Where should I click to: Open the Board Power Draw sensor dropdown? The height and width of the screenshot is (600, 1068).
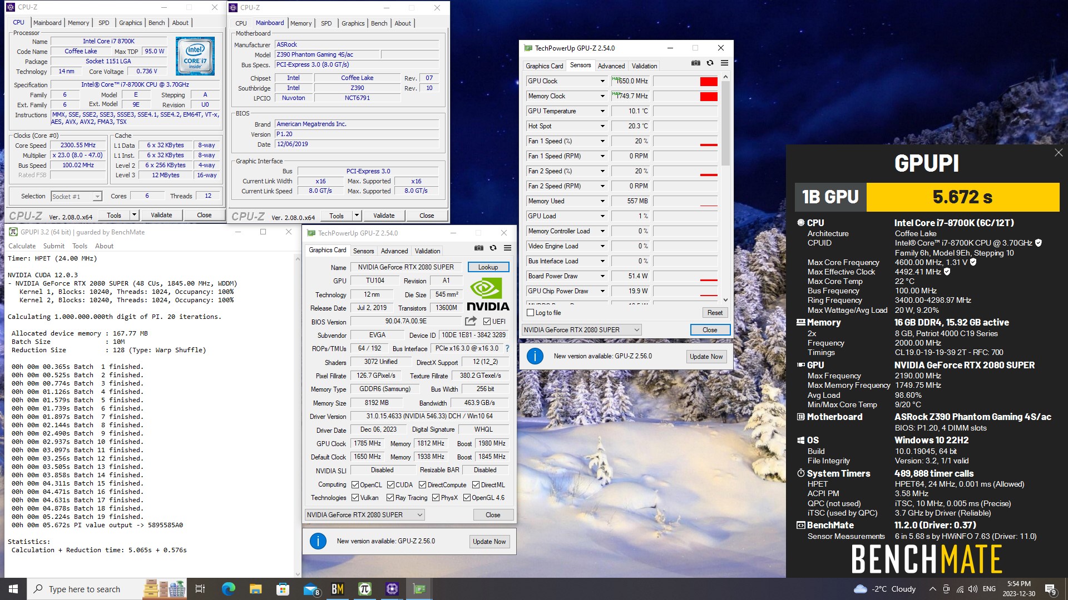click(x=602, y=276)
